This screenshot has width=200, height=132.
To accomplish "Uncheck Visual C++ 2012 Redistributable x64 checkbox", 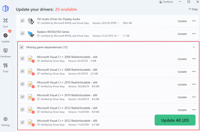I will [x=22, y=109].
